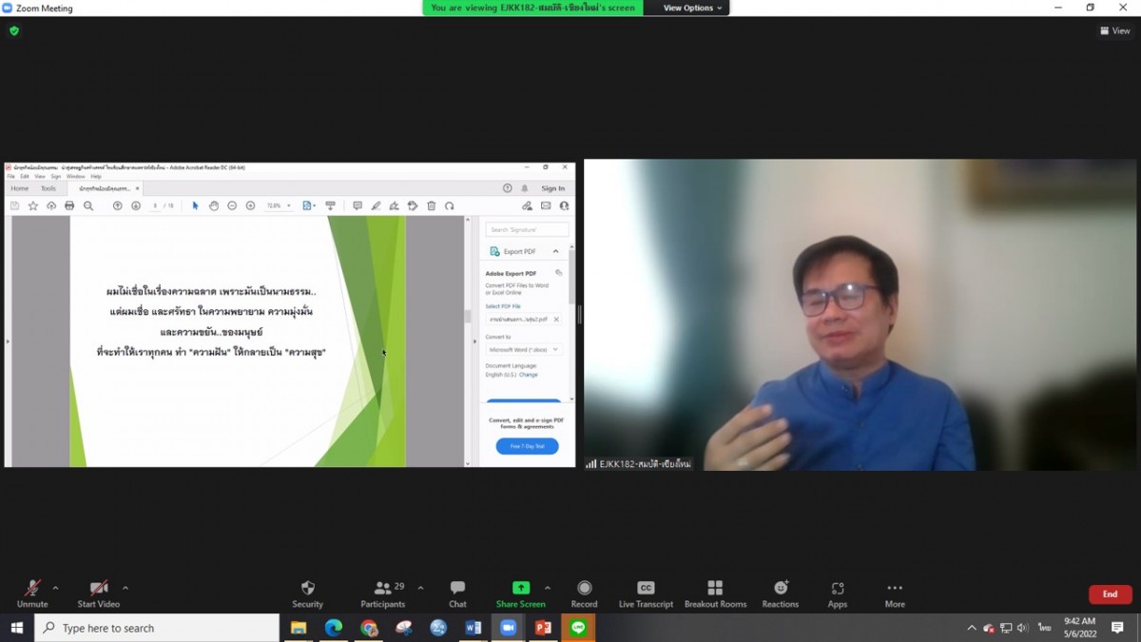The width and height of the screenshot is (1141, 642).
Task: Click the green encryption shield icon
Action: (14, 30)
